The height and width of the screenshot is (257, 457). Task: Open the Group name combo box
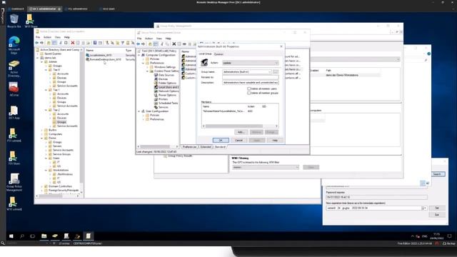click(x=247, y=71)
